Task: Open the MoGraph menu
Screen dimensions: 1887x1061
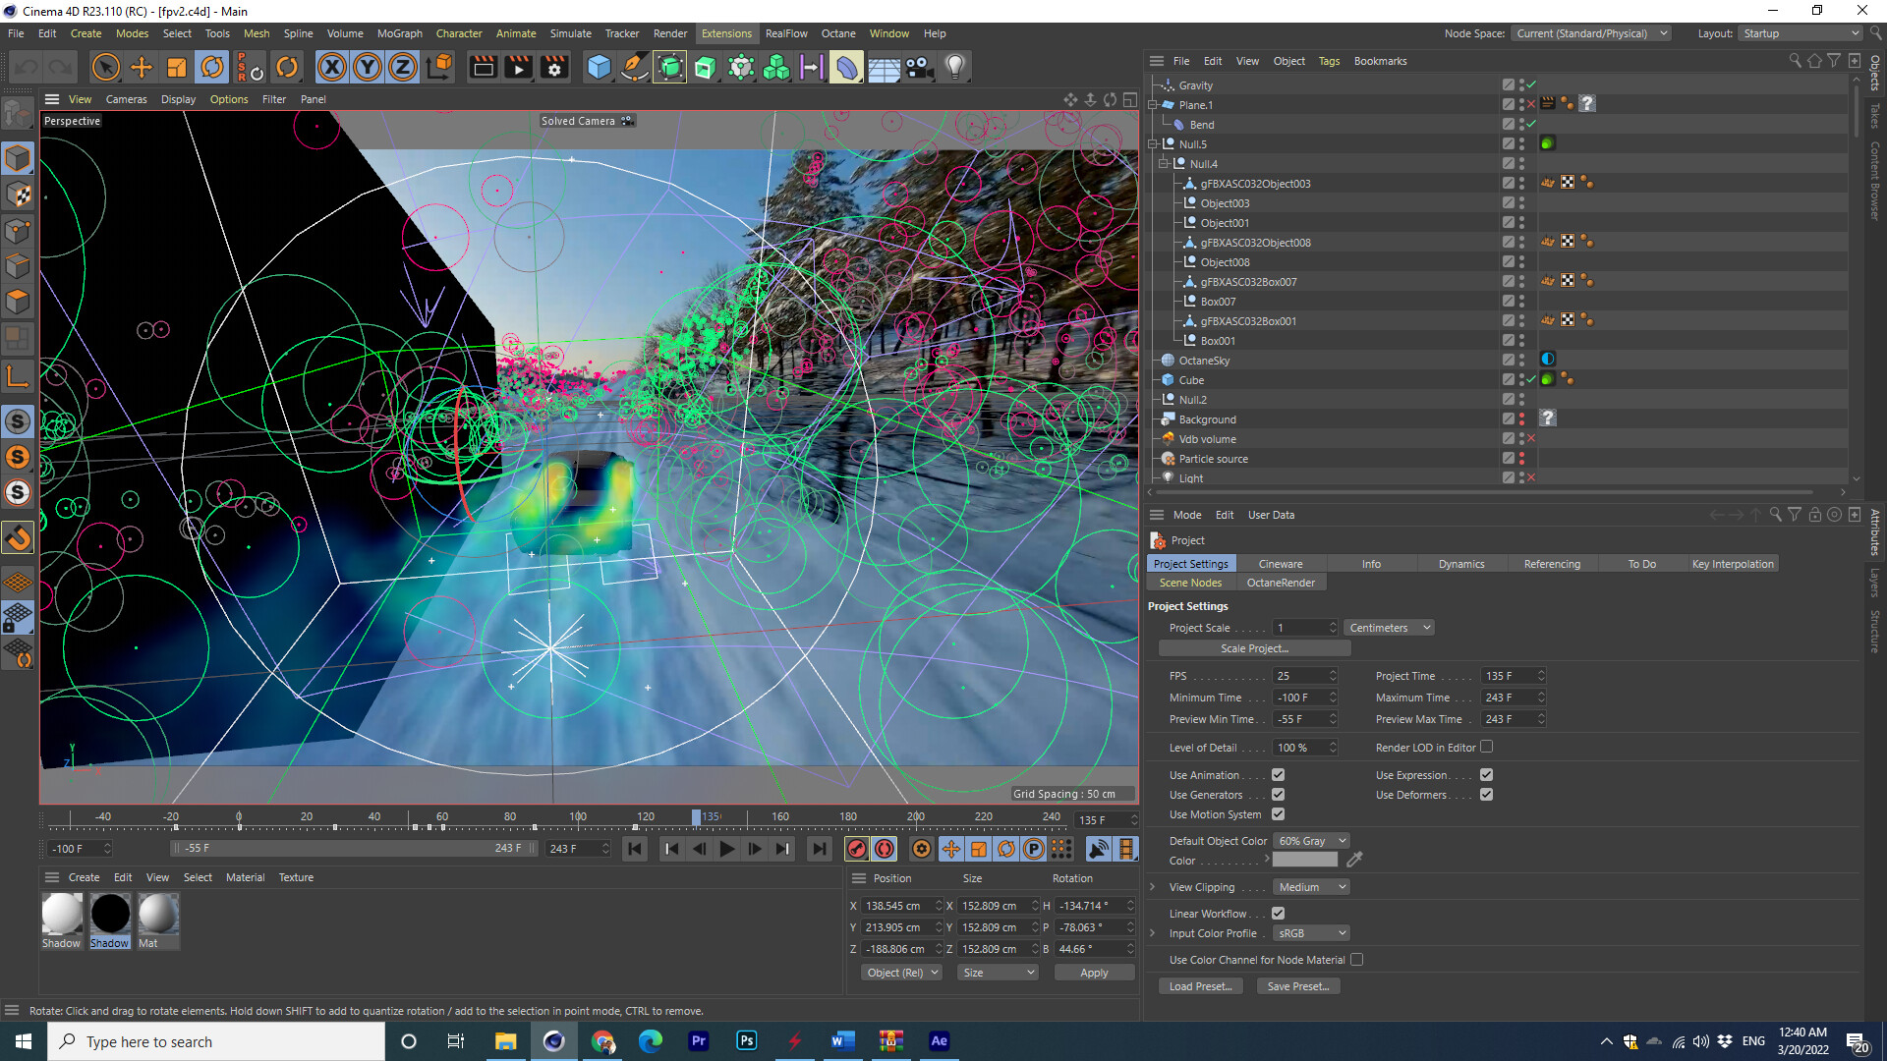Action: 399,33
